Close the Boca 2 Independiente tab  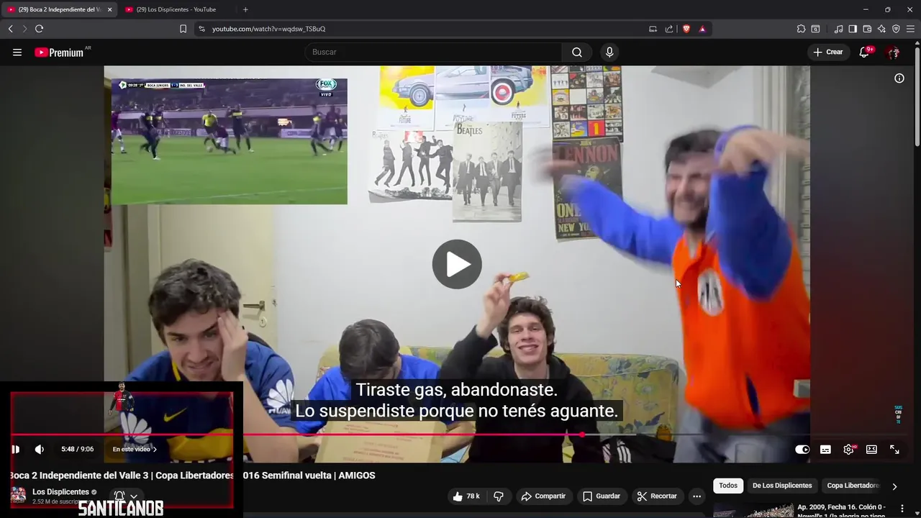pyautogui.click(x=109, y=9)
